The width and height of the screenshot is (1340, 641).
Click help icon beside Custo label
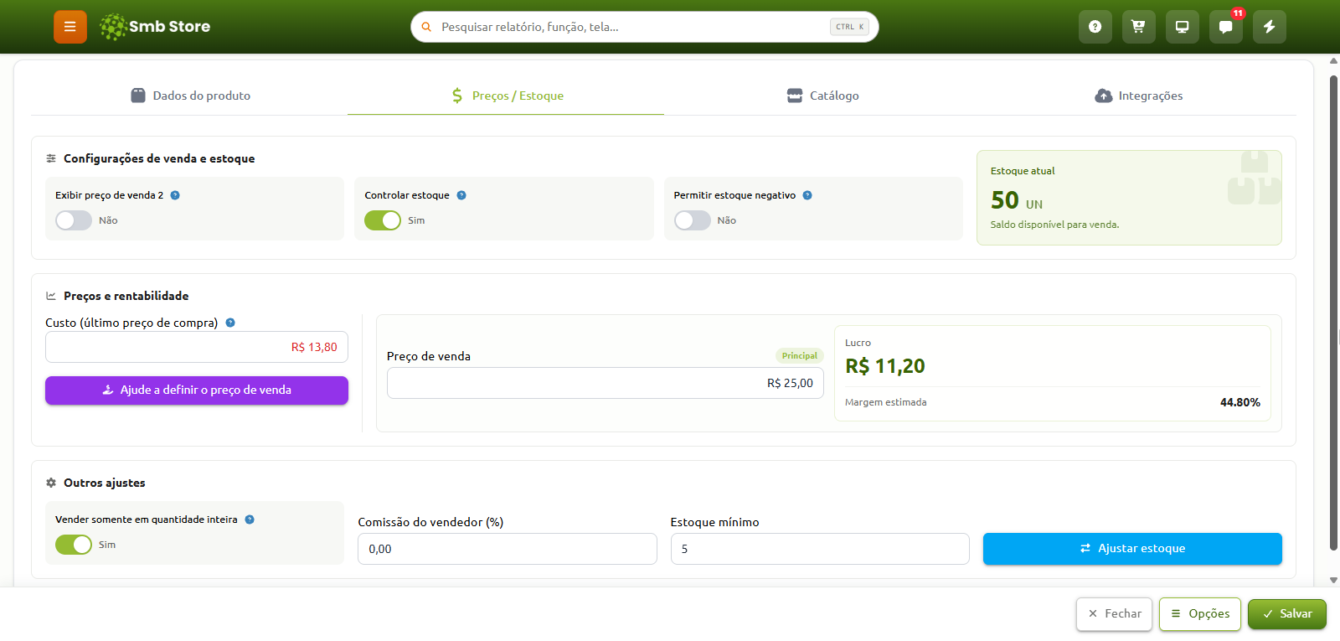(x=230, y=323)
